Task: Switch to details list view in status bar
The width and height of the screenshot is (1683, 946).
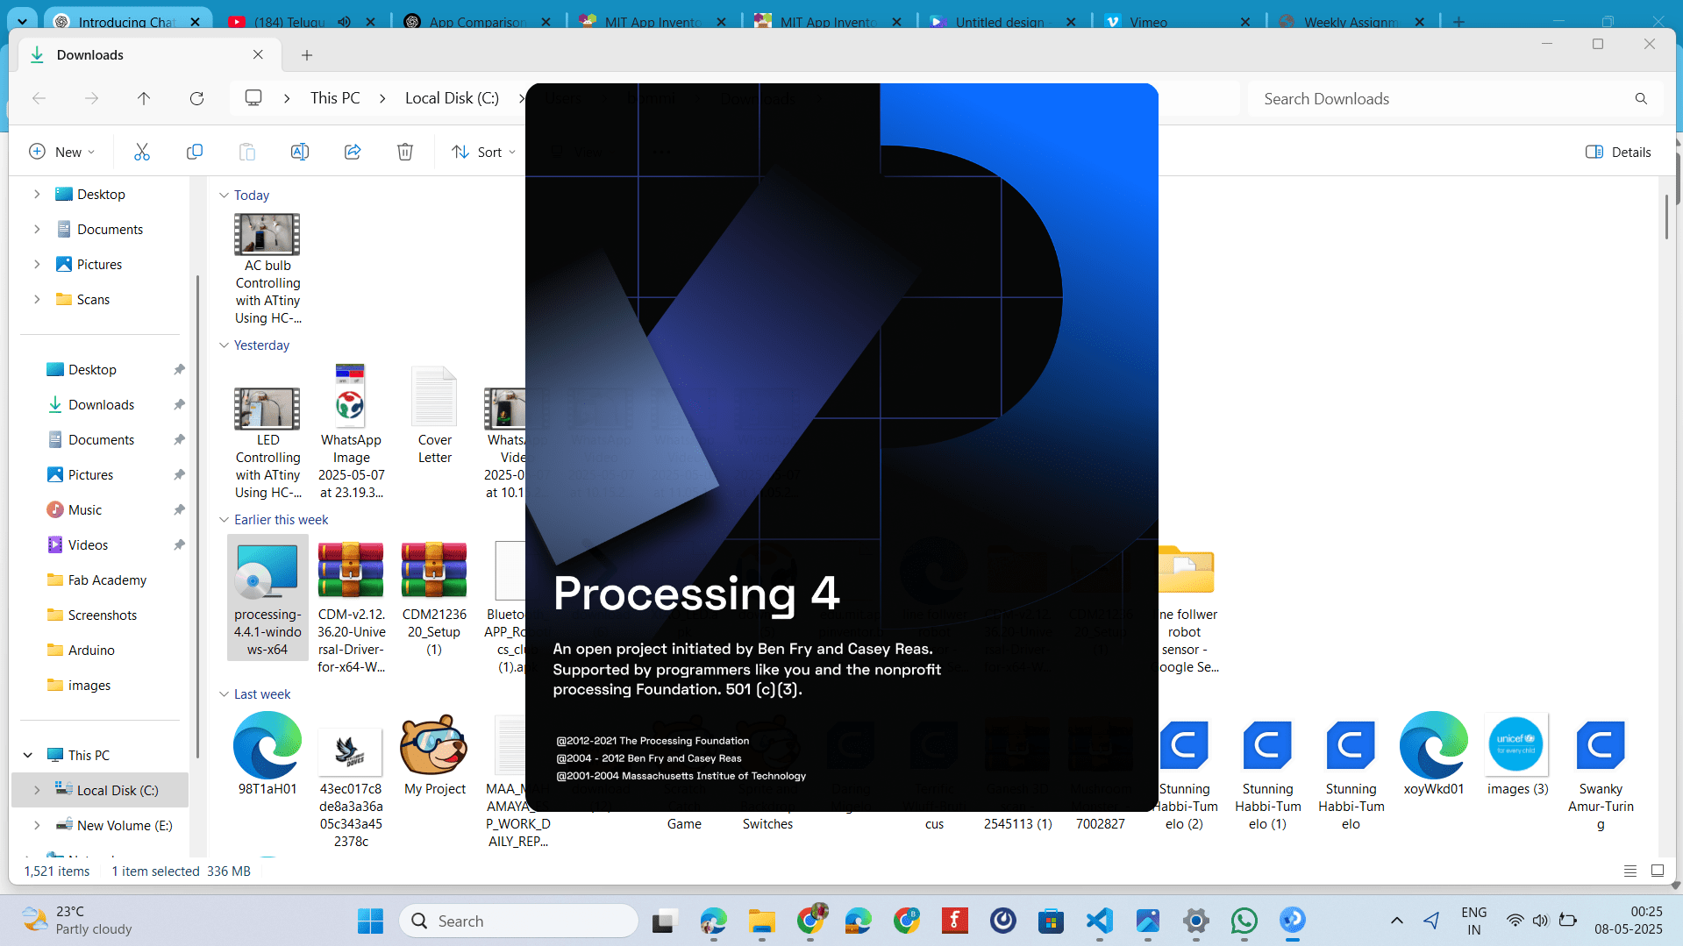Action: pyautogui.click(x=1630, y=871)
